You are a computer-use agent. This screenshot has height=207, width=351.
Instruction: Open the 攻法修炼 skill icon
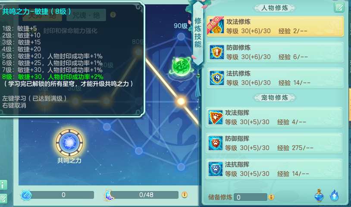point(216,26)
